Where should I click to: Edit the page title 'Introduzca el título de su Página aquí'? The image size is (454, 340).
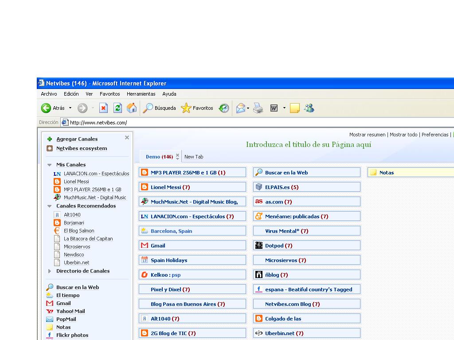(309, 145)
